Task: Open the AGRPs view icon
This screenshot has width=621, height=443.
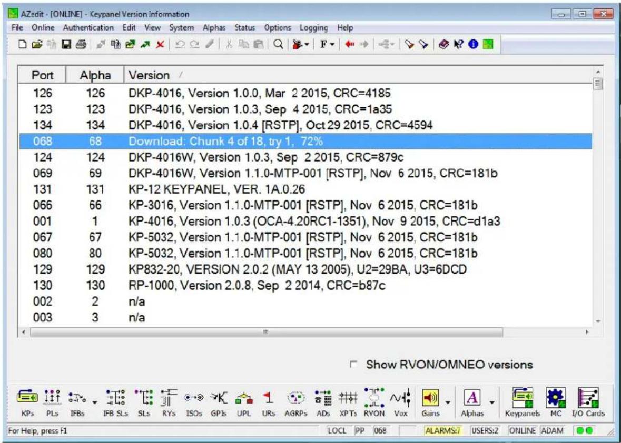Action: (x=296, y=402)
